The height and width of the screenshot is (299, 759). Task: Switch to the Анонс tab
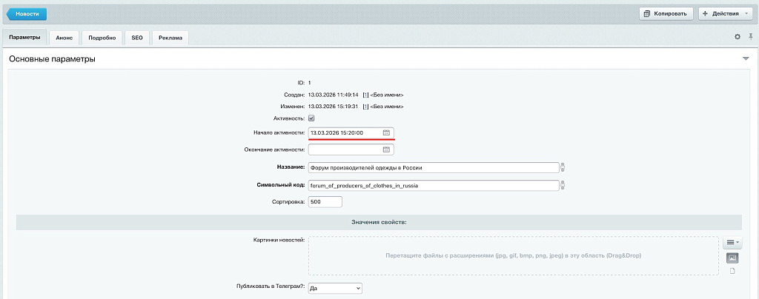tap(64, 37)
